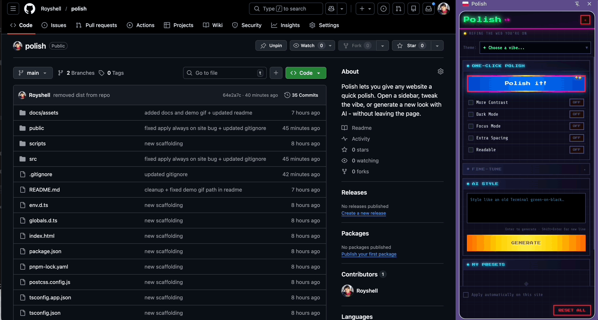Click the Polish it! button

[526, 83]
